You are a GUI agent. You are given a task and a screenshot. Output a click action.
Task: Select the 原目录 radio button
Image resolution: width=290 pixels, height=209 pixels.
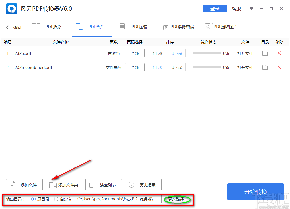pos(33,199)
